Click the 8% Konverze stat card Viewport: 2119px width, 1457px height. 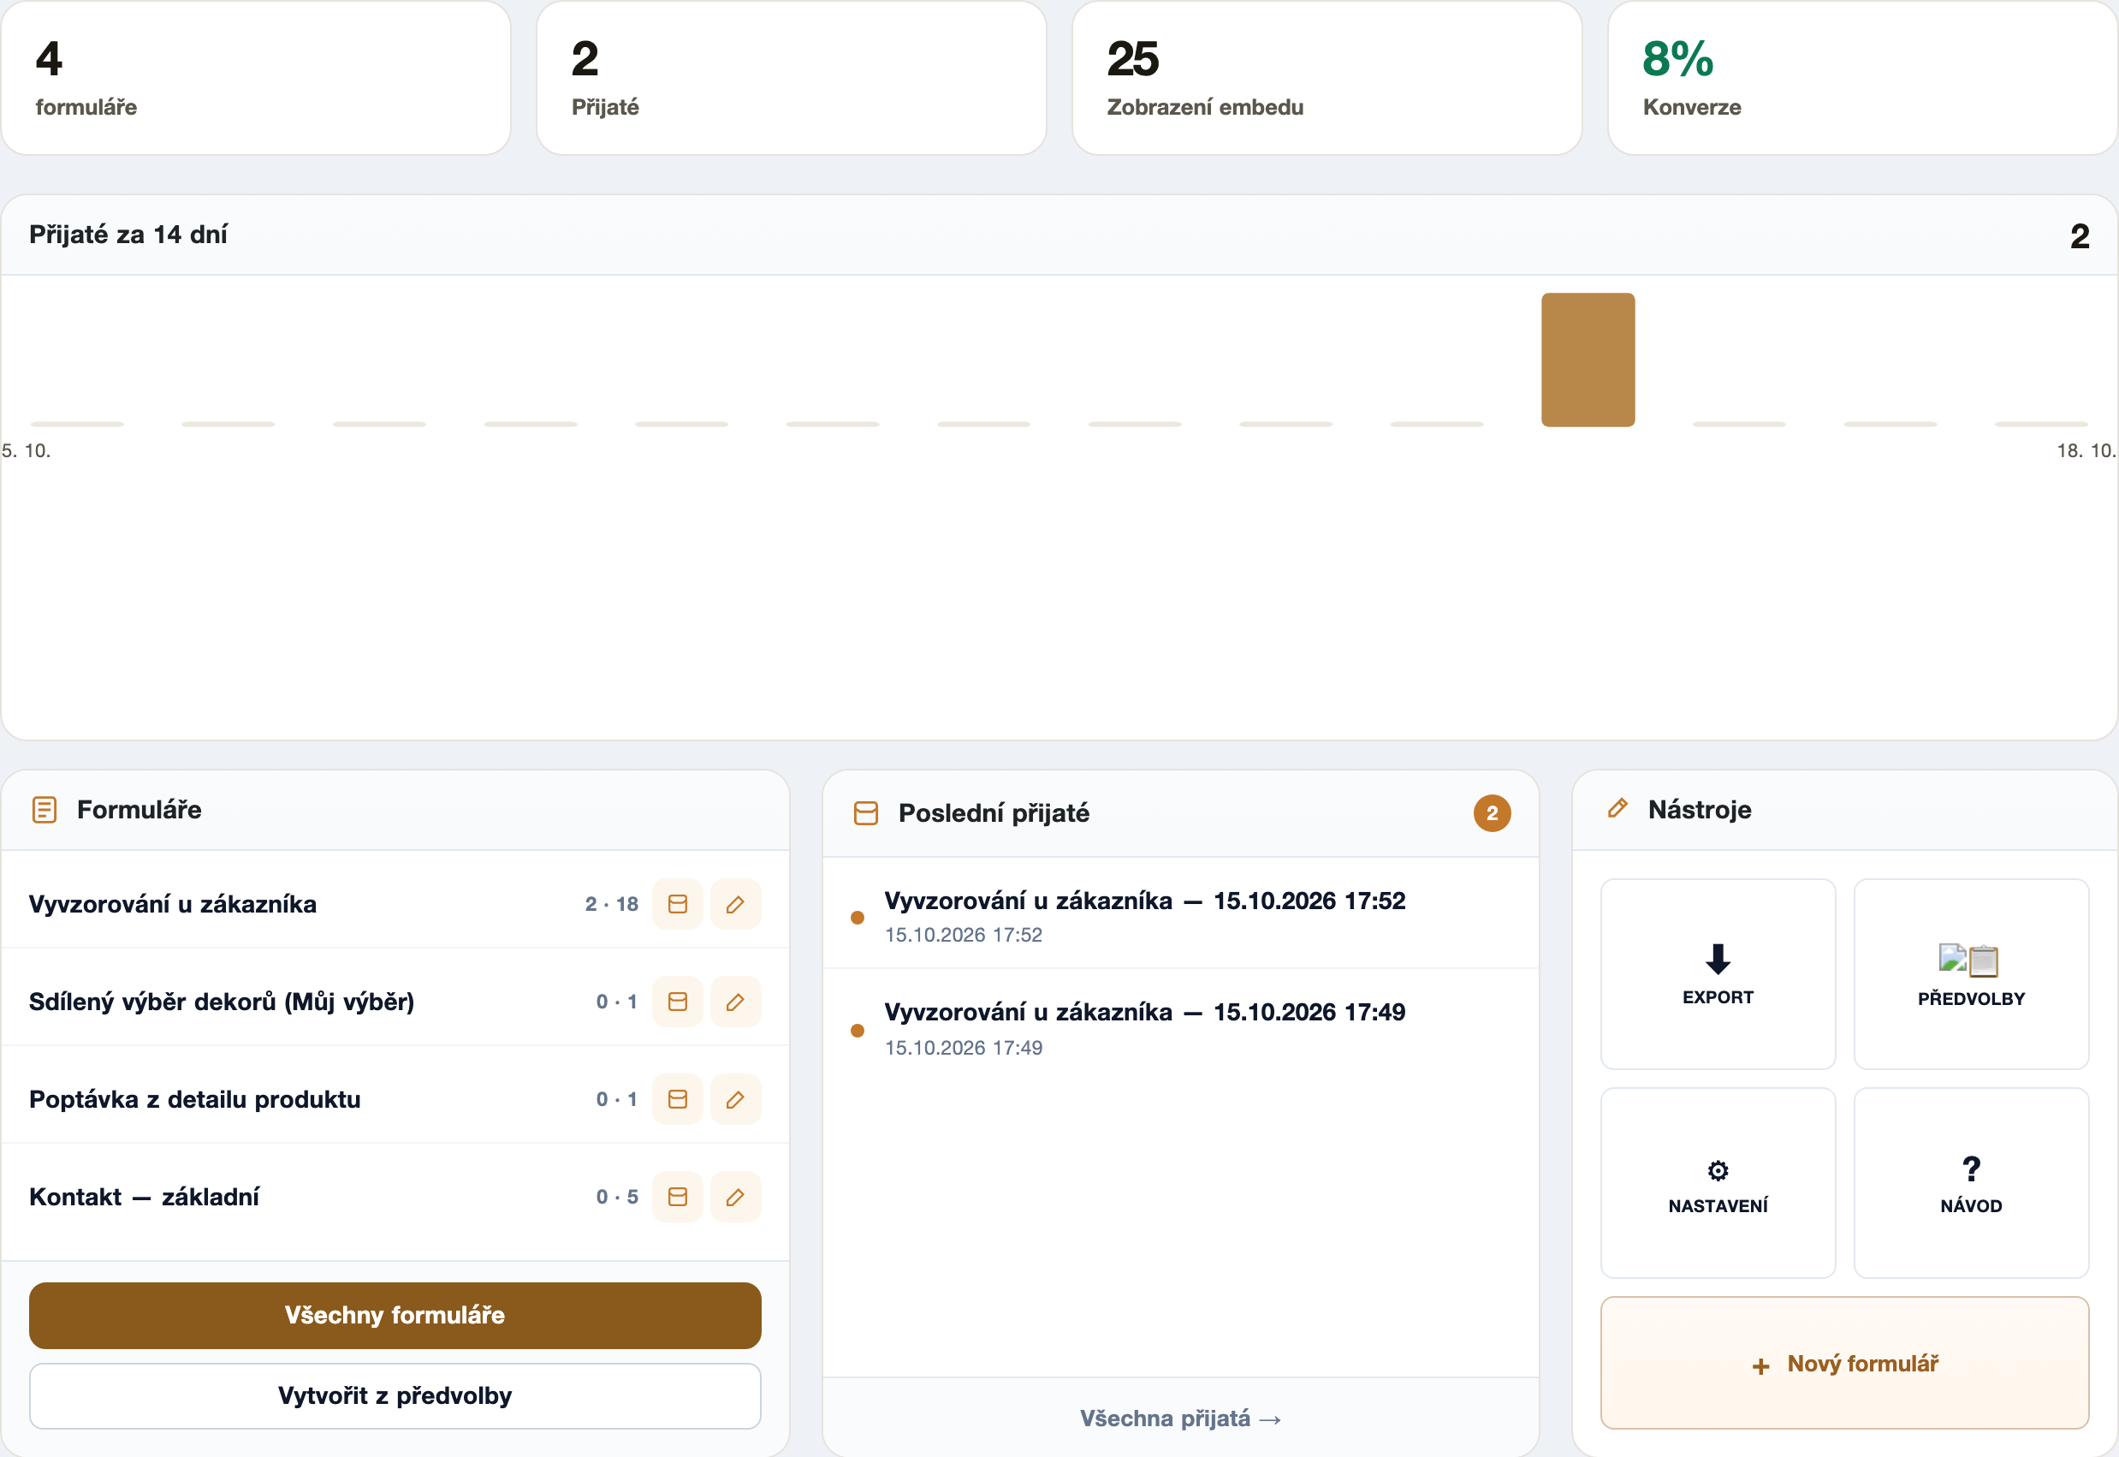(1862, 78)
